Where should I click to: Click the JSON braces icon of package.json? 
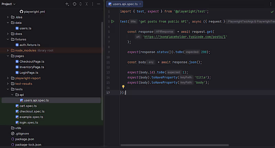13,139
